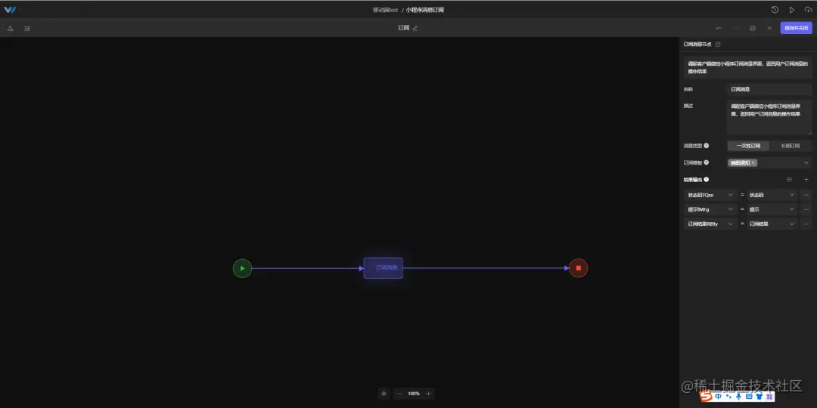Click the 小程序消息订阅 breadcrumb title
Screen dimensions: 817x408
point(424,10)
